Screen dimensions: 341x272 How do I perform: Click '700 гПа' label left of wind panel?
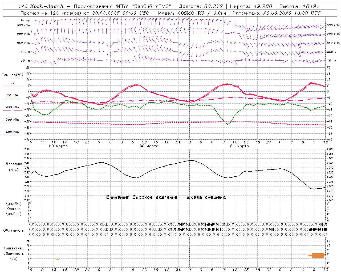[x=23, y=34]
